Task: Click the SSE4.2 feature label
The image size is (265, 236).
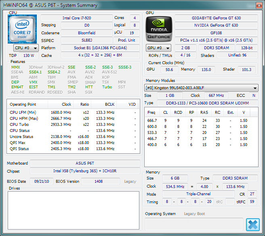Action: point(54,72)
